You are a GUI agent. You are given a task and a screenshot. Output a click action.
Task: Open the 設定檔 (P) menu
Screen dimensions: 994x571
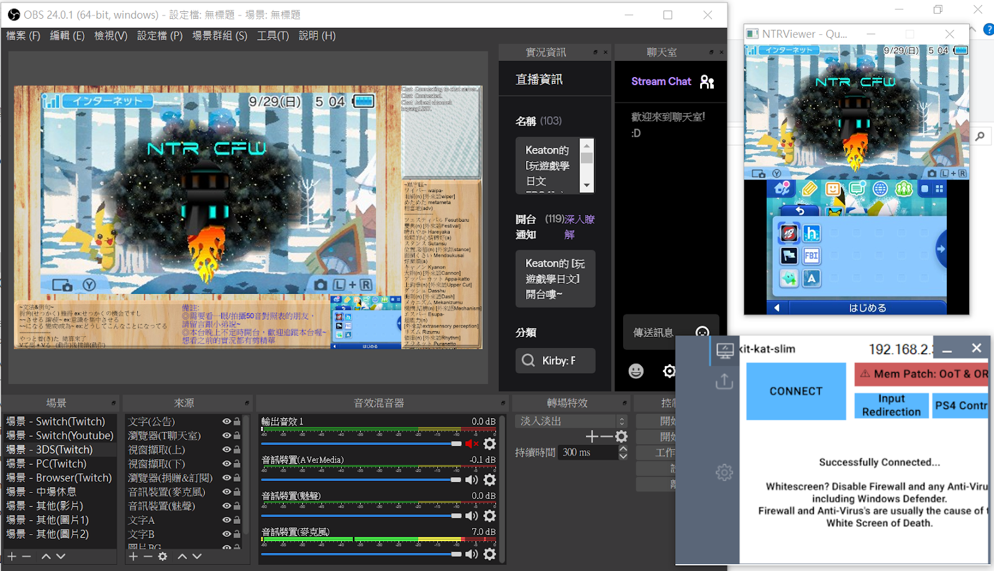point(160,36)
